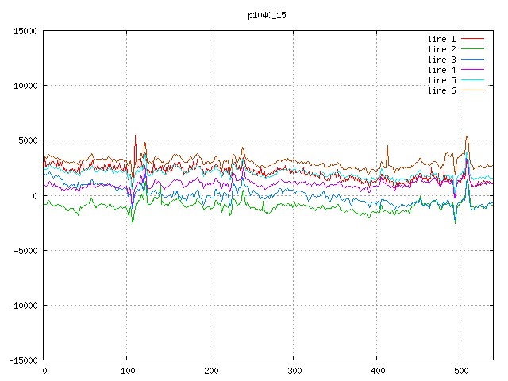Select the line 4 legend text

pos(442,70)
